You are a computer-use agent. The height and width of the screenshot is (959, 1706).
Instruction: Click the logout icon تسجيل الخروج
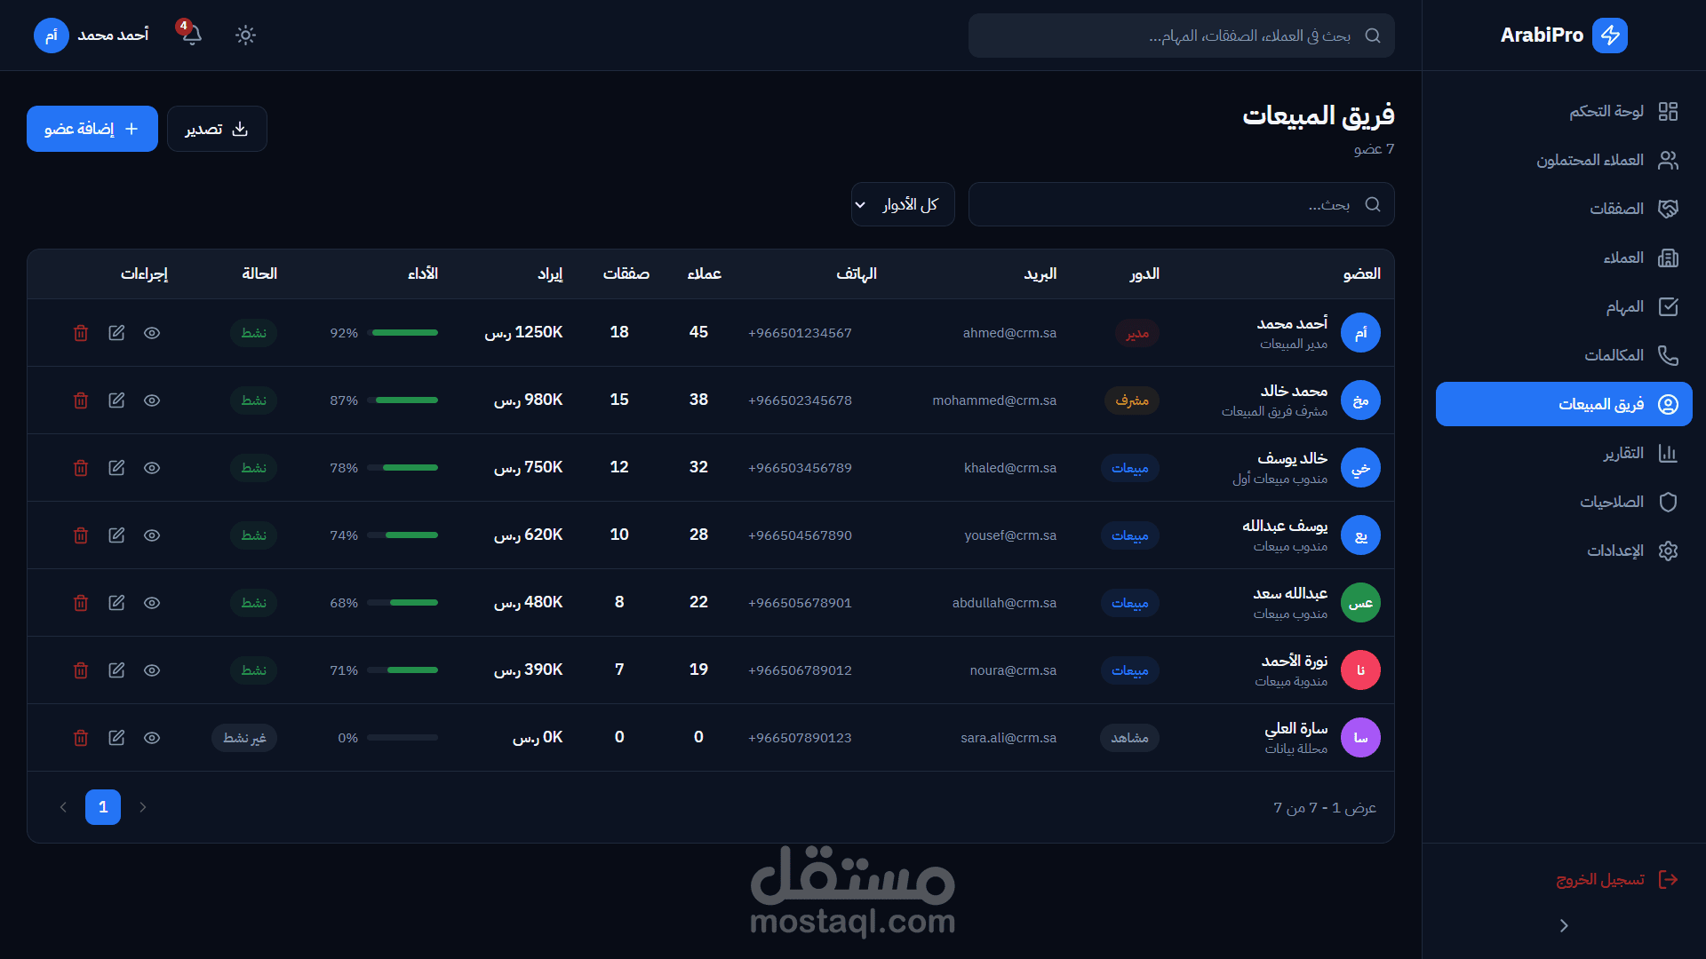[x=1668, y=879]
